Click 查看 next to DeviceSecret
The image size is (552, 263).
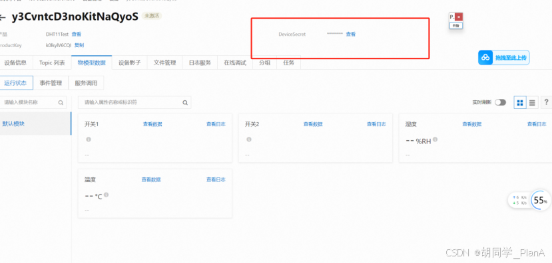(351, 34)
